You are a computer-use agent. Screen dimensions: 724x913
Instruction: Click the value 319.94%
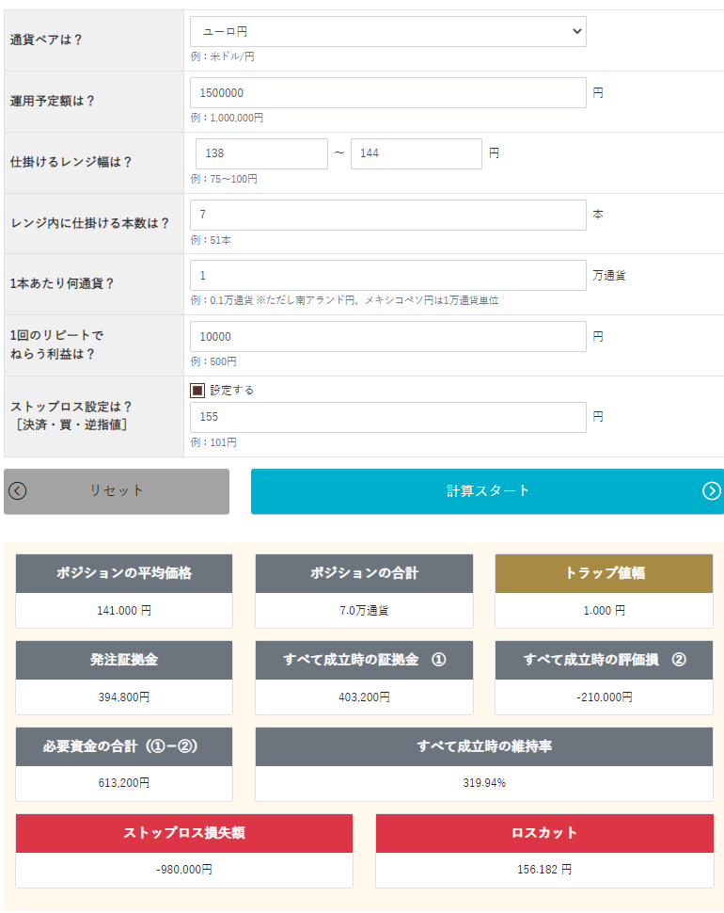coord(484,783)
